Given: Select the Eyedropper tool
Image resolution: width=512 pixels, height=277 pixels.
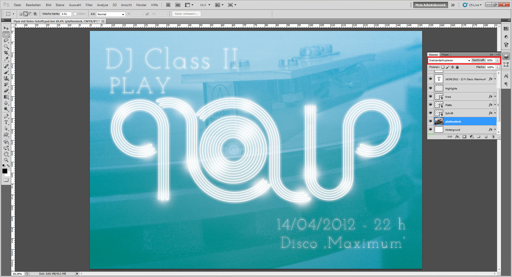Looking at the screenshot, I should 6,59.
